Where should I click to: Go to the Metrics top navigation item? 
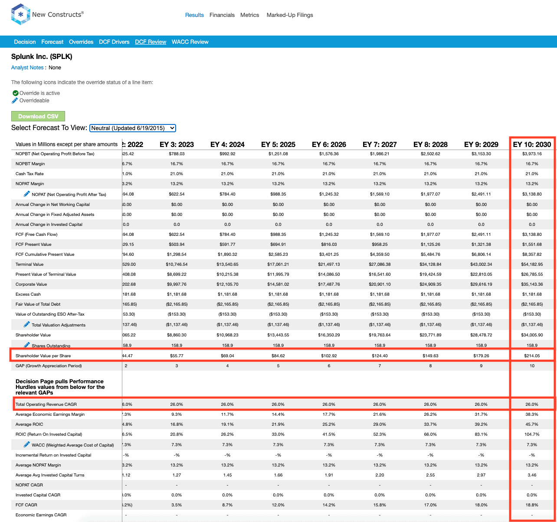[x=249, y=15]
